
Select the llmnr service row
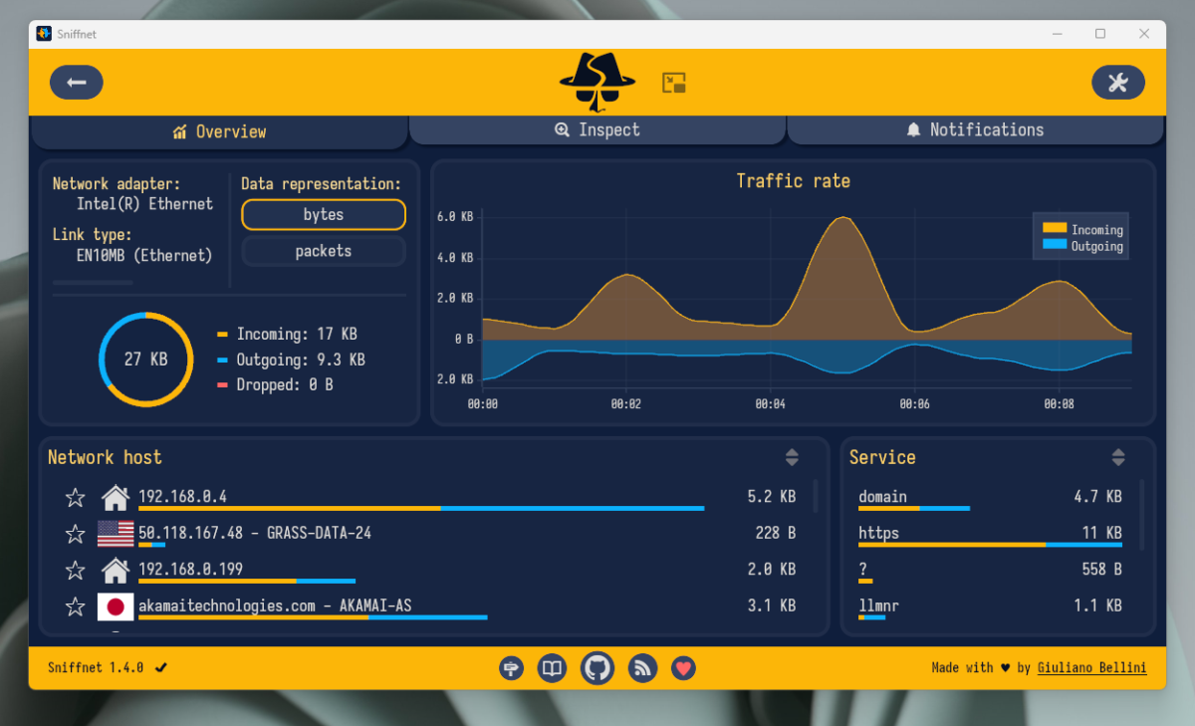(991, 606)
